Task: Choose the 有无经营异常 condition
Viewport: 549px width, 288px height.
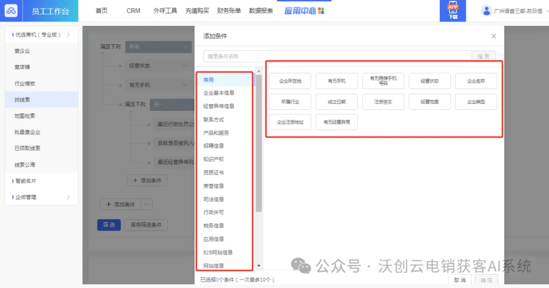Action: (337, 122)
